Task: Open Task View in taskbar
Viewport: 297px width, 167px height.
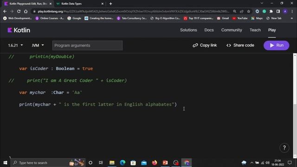Action: tap(101, 163)
